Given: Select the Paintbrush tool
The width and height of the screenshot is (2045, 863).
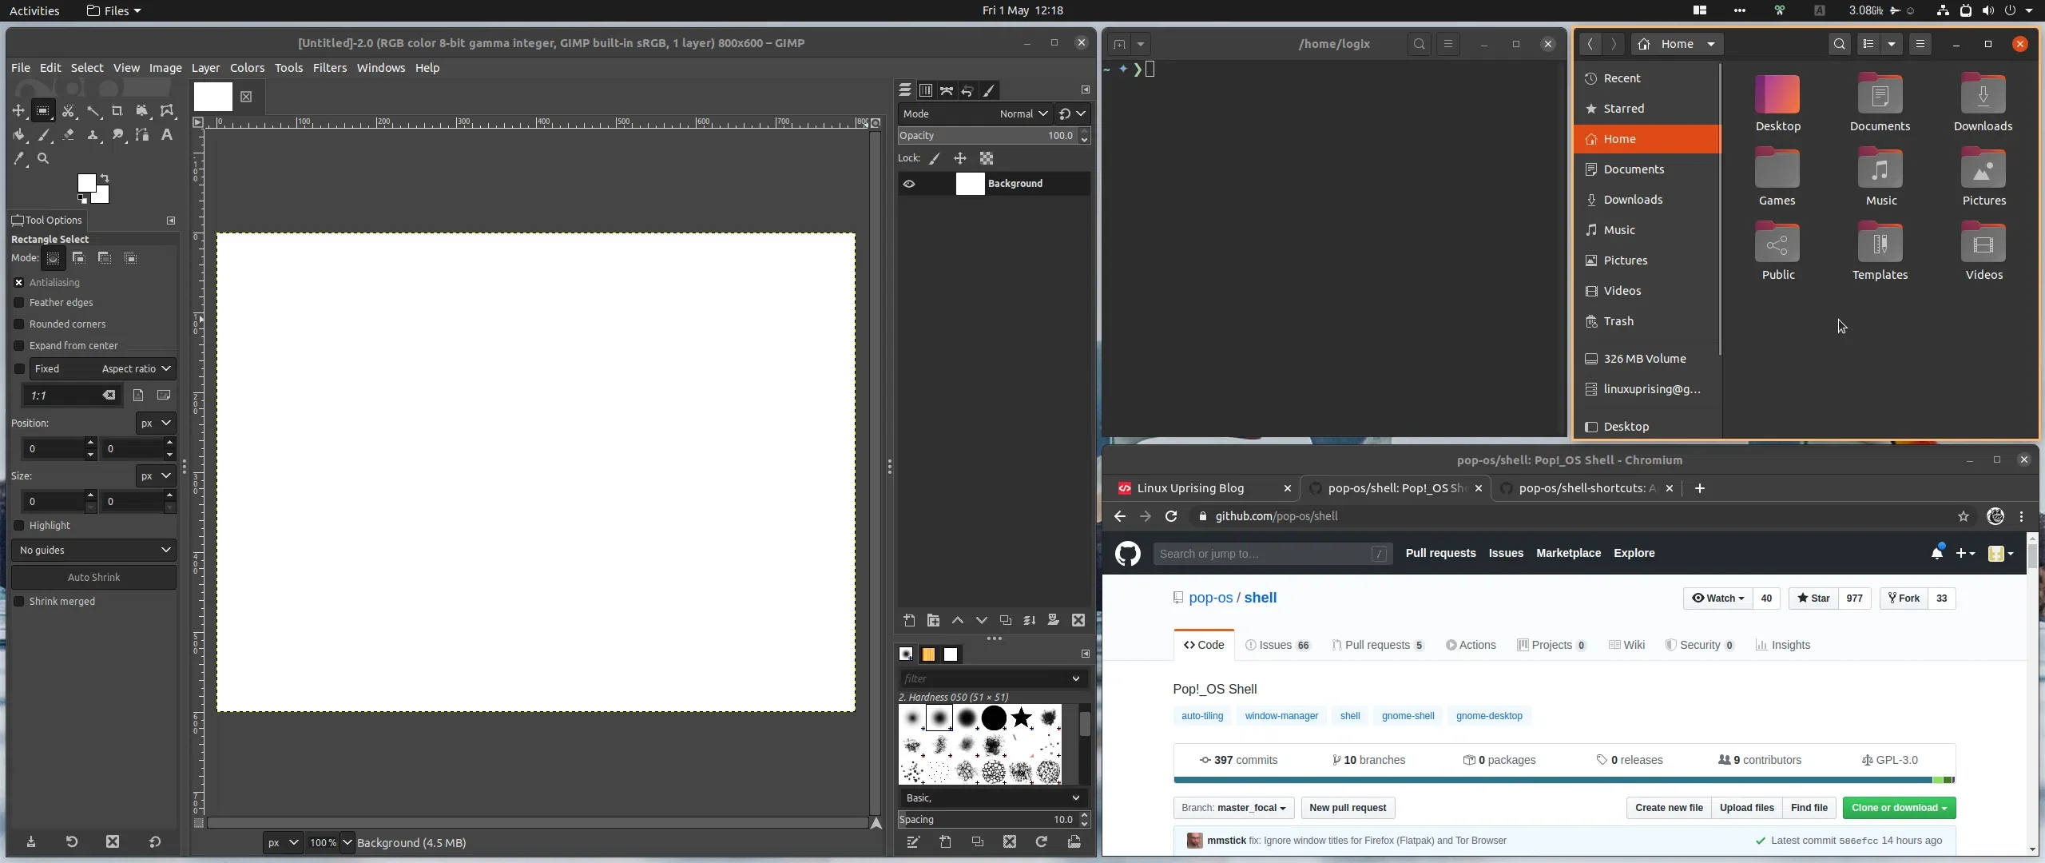Looking at the screenshot, I should (x=43, y=135).
